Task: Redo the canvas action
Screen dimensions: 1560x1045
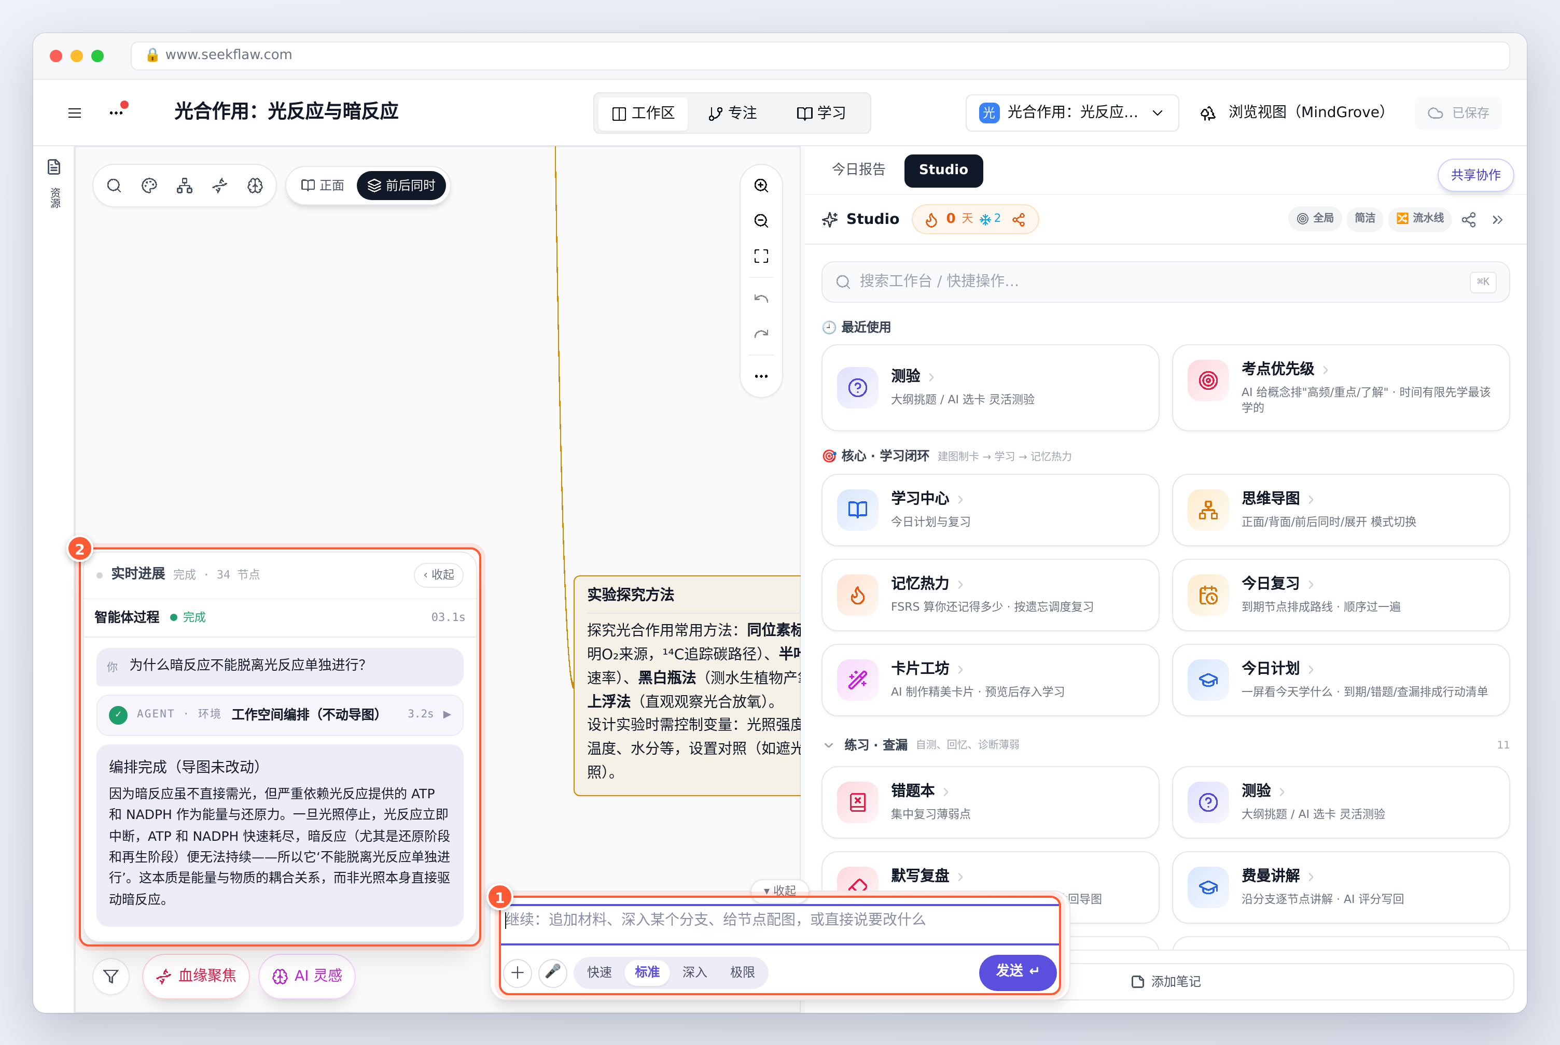Action: pyautogui.click(x=761, y=334)
